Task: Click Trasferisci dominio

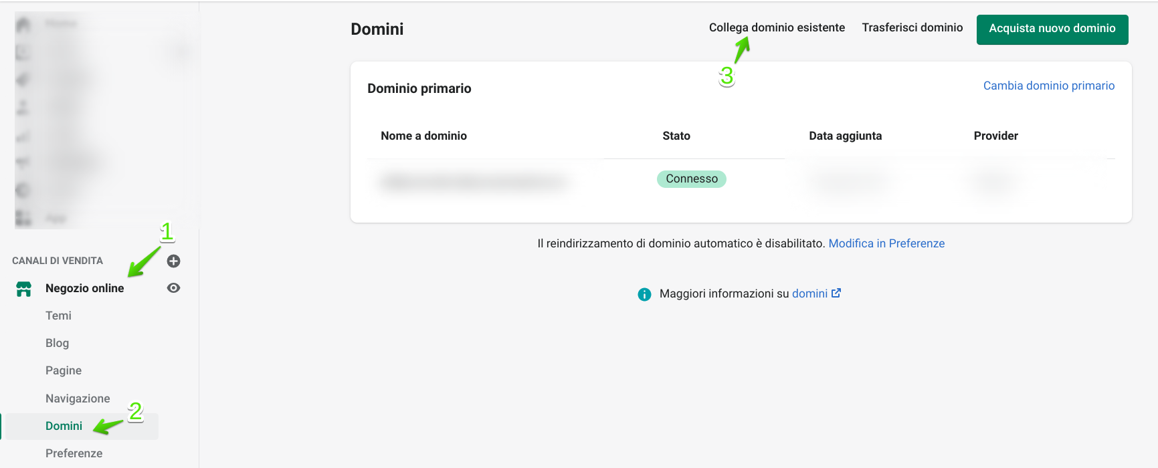Action: pos(912,27)
